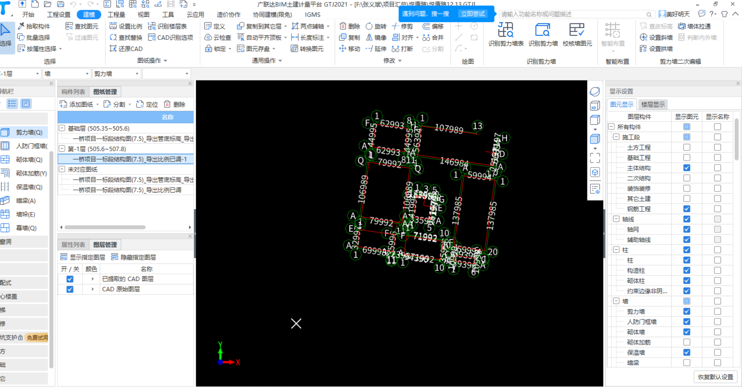The image size is (742, 388).
Task: Select the 旋转 rotate tool
Action: click(376, 26)
